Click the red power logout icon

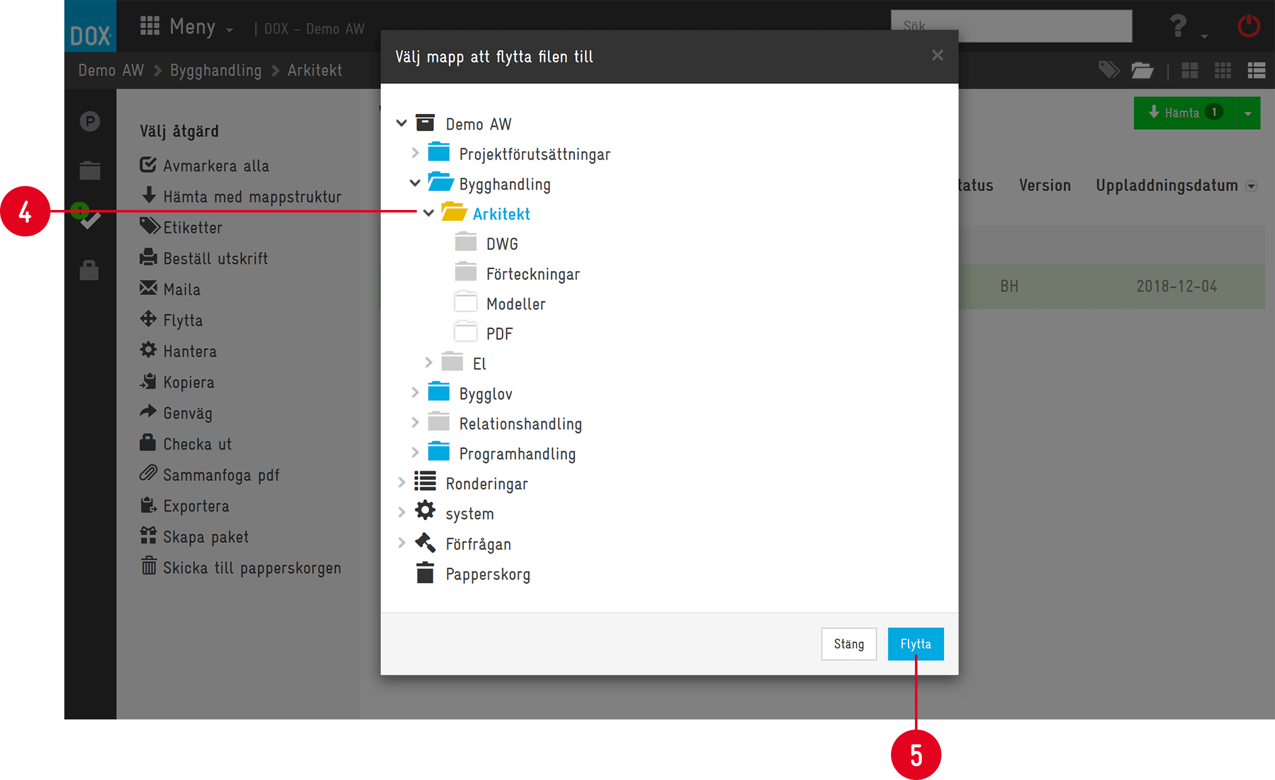1248,26
